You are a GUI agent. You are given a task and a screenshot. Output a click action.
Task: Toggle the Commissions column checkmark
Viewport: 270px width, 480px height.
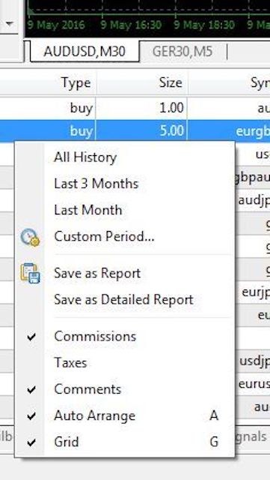[x=125, y=337]
